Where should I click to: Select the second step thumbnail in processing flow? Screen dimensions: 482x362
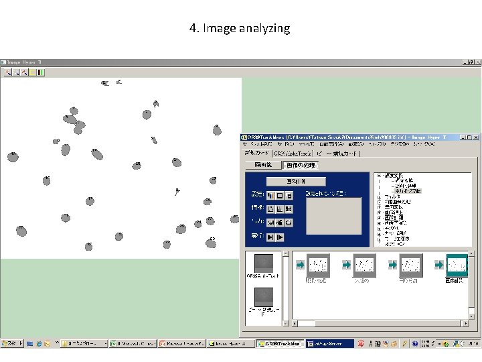[364, 265]
